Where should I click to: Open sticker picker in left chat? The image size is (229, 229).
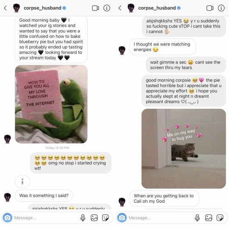[x=106, y=218]
